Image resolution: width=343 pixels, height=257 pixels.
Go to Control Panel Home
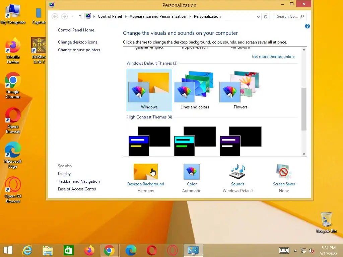coord(76,30)
